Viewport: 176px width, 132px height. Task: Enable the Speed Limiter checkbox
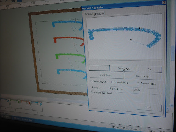(x=112, y=82)
